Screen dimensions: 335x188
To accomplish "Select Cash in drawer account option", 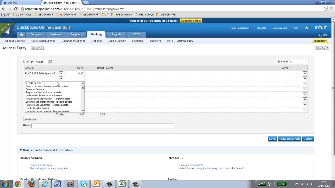I will [x=47, y=86].
